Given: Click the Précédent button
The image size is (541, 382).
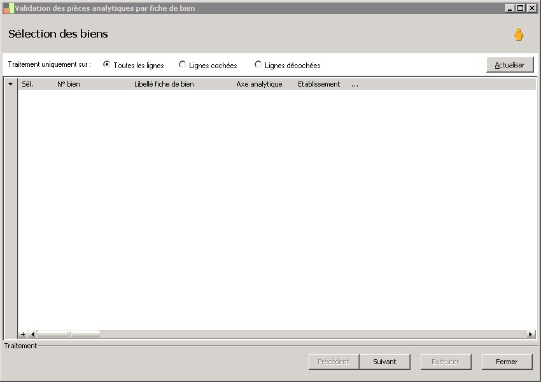Looking at the screenshot, I should 334,362.
